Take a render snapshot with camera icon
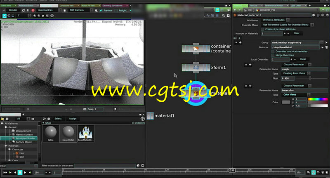The height and width of the screenshot is (178, 330). click(x=85, y=109)
